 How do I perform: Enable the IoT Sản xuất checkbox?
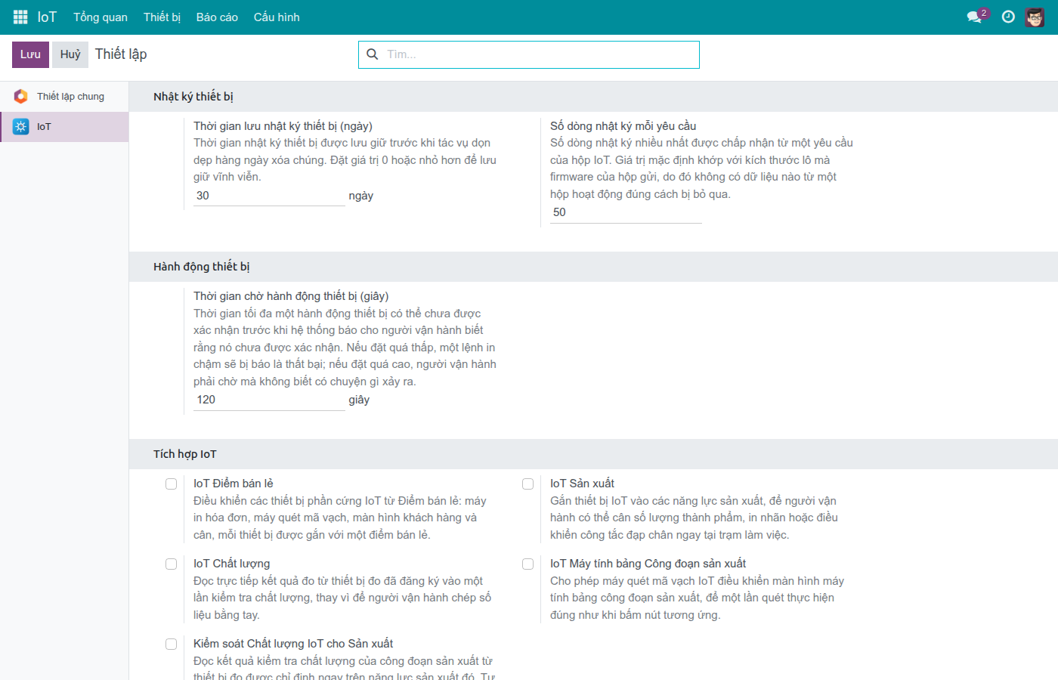tap(528, 484)
